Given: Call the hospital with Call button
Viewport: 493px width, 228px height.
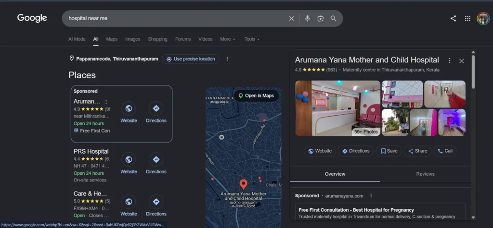Looking at the screenshot, I should click(x=445, y=151).
